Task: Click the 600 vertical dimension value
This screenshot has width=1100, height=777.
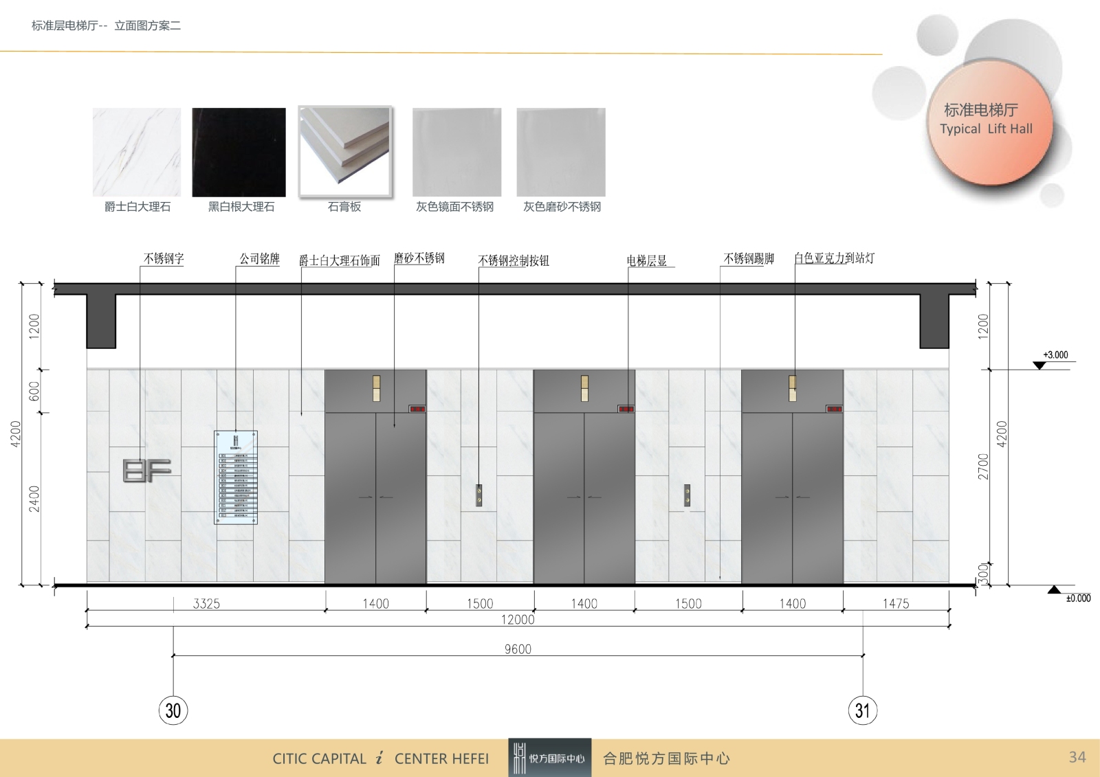Action: click(34, 392)
